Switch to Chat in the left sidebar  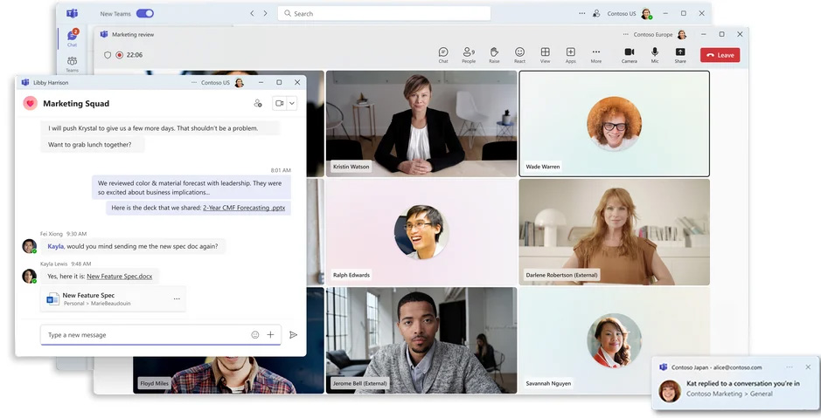(x=72, y=38)
